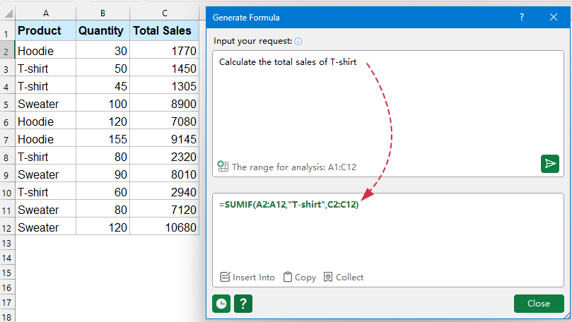This screenshot has width=572, height=322.
Task: Select the Total Sales header cell
Action: pos(164,31)
